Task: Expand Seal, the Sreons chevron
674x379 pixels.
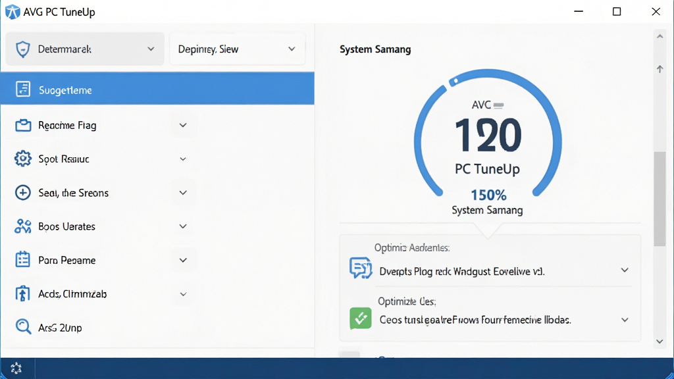Action: [183, 193]
